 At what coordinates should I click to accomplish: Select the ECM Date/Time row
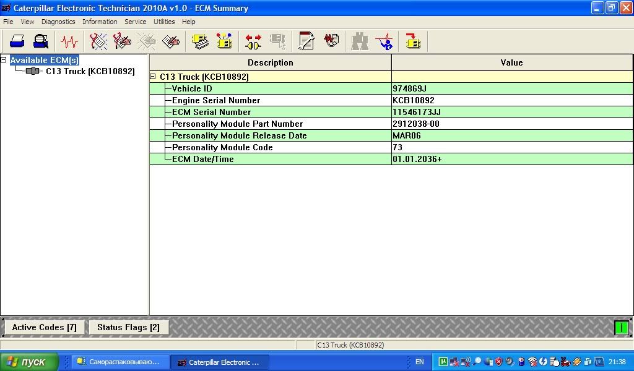click(391, 159)
